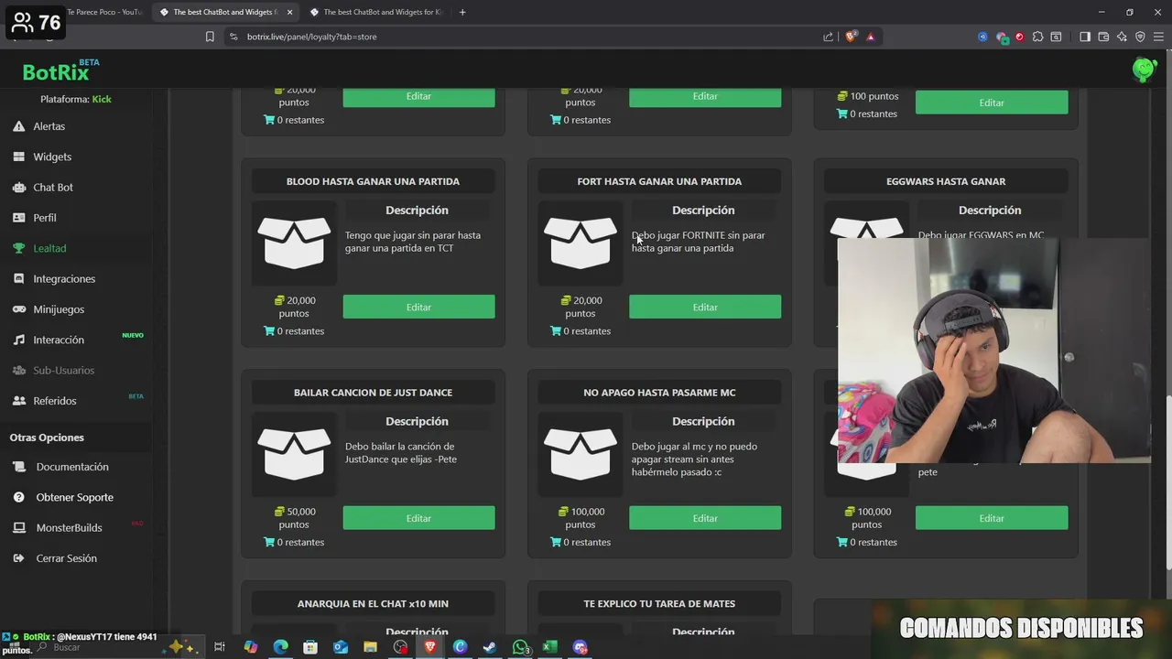This screenshot has width=1172, height=659.
Task: Click the Documentación sidebar icon
Action: pos(19,467)
